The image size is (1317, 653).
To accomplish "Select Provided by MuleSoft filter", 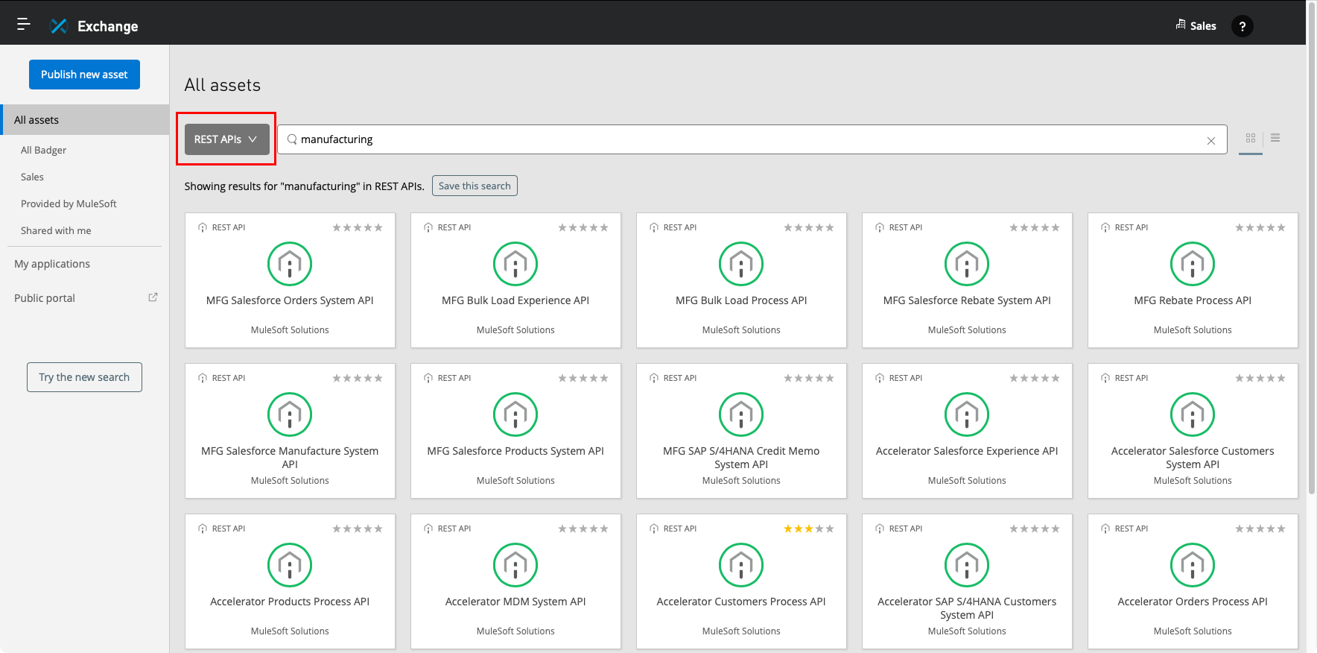I will tap(69, 204).
